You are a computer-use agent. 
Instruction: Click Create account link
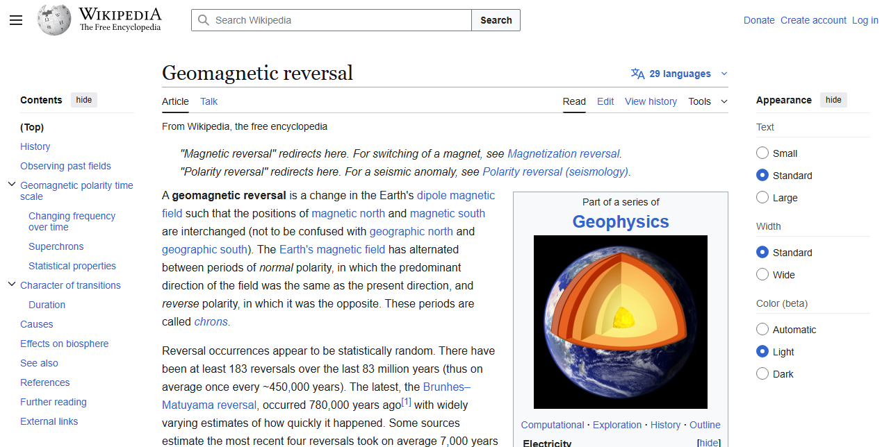[813, 20]
